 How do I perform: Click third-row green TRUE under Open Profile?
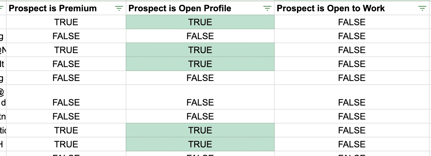tap(200, 50)
